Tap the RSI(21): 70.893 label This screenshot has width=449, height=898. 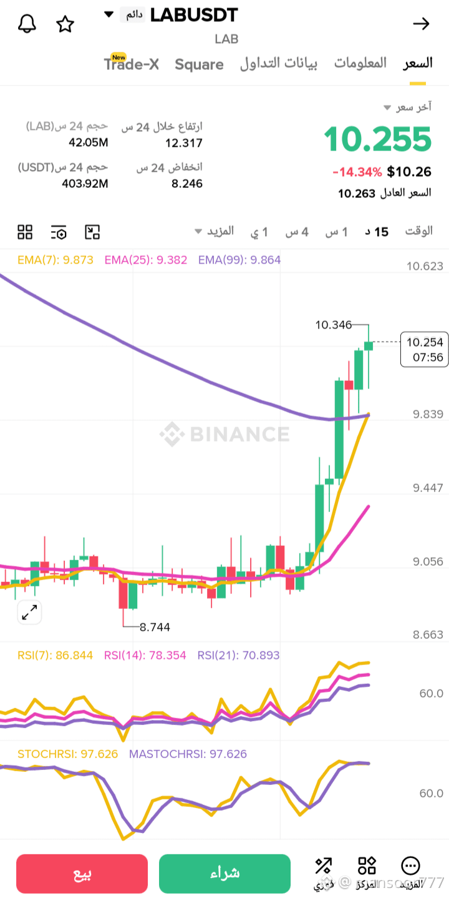click(x=239, y=655)
